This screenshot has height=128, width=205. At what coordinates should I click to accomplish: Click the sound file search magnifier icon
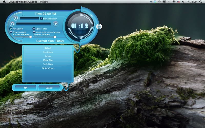tap(12, 24)
